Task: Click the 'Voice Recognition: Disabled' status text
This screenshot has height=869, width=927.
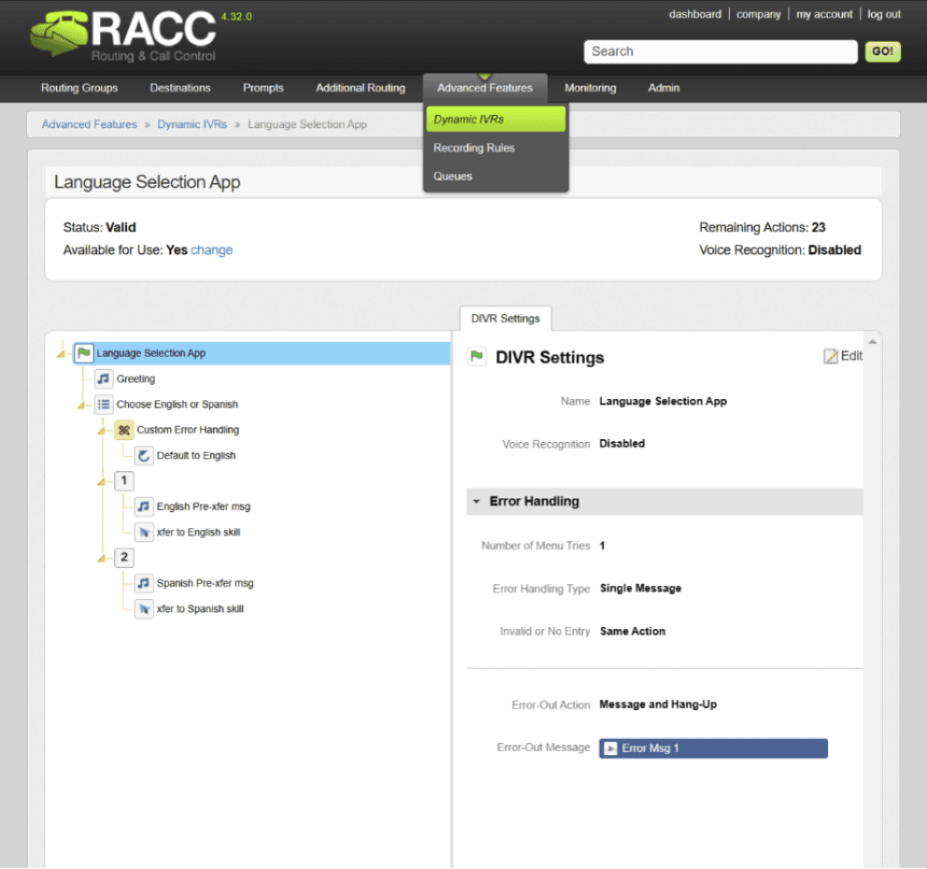Action: pyautogui.click(x=779, y=250)
